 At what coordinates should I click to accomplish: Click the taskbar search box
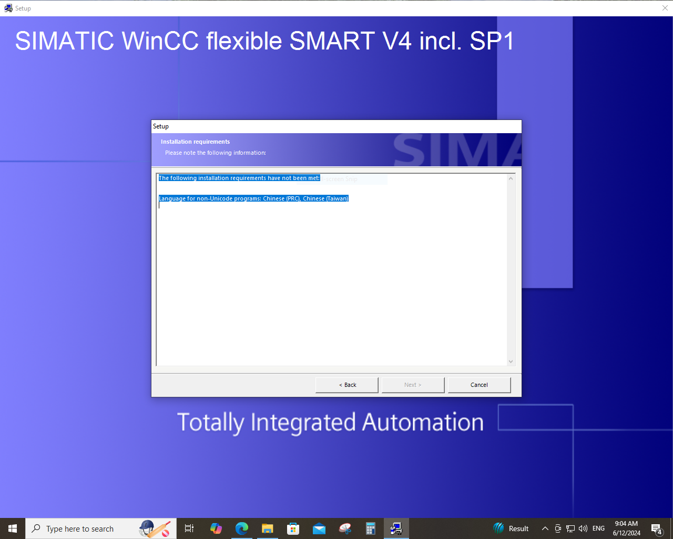pyautogui.click(x=101, y=528)
